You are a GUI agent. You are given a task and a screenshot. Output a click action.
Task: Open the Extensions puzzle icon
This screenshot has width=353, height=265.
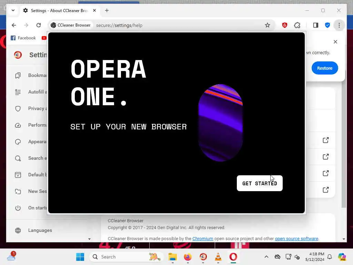click(x=297, y=25)
